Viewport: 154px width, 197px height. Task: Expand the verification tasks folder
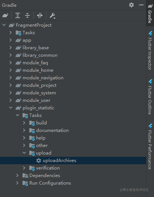coord(24,168)
